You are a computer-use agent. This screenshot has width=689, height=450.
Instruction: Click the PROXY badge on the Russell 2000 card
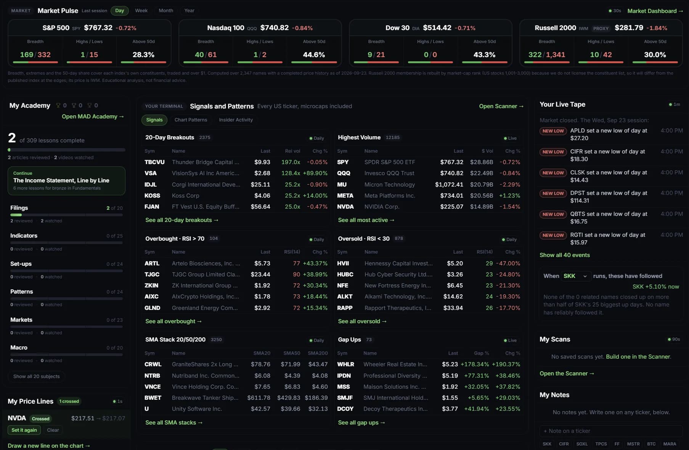click(601, 29)
